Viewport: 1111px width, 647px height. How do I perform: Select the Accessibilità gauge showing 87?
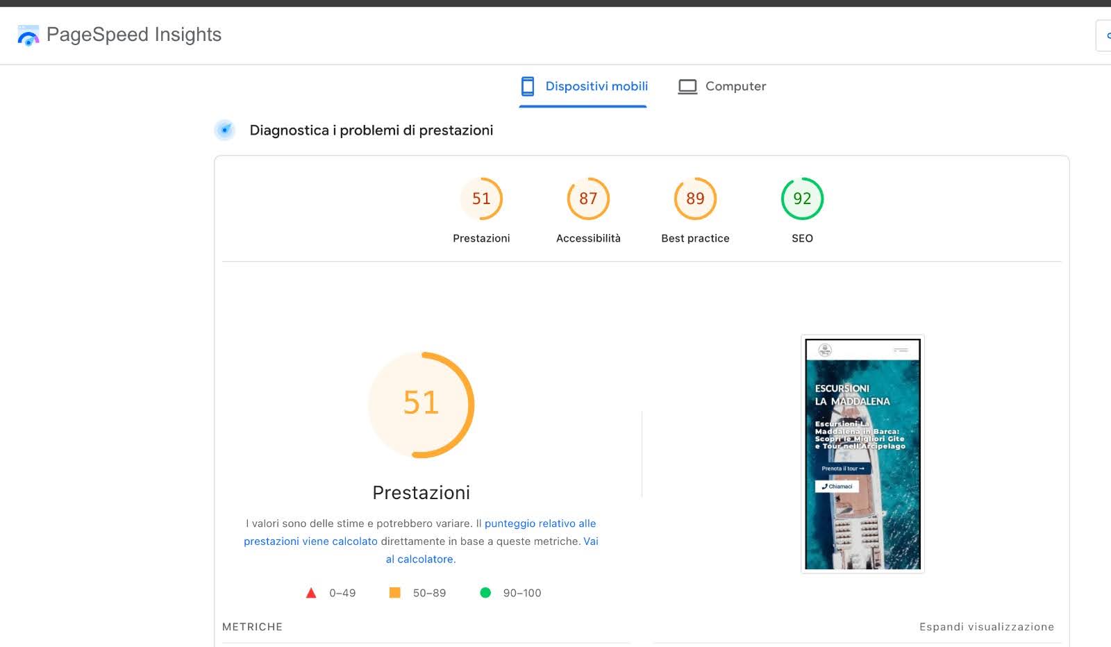click(587, 199)
